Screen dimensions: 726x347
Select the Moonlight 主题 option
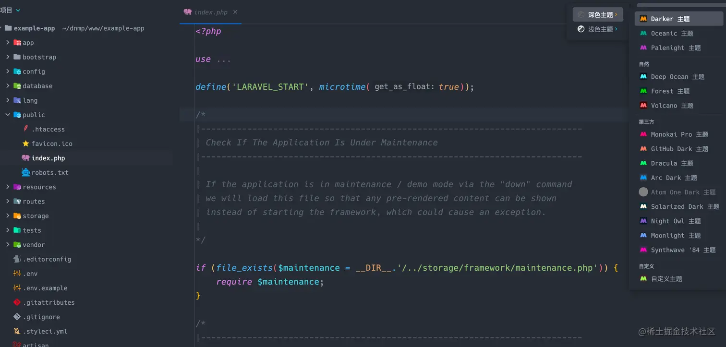click(x=679, y=235)
